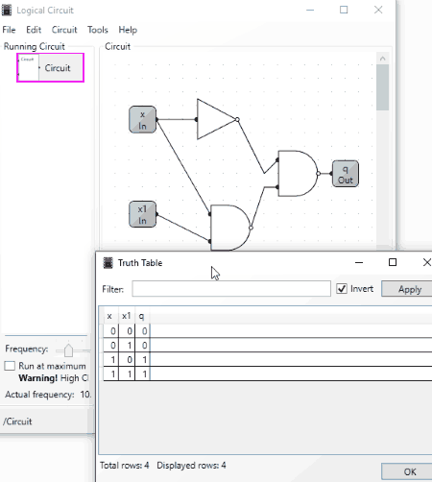Image resolution: width=432 pixels, height=482 pixels.
Task: Click the x input pin on the circuit
Action: click(x=142, y=120)
